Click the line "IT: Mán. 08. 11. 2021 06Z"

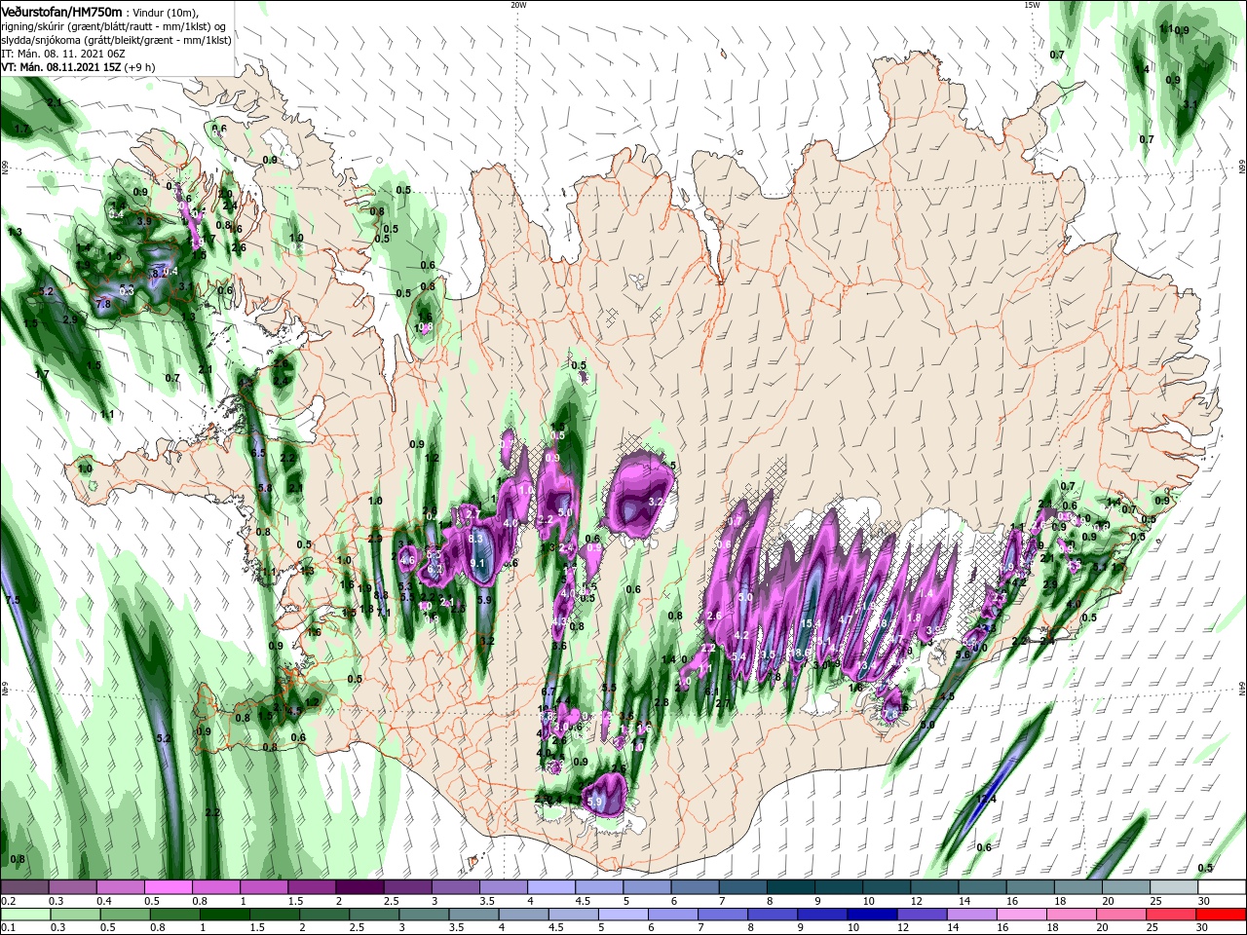[62, 54]
